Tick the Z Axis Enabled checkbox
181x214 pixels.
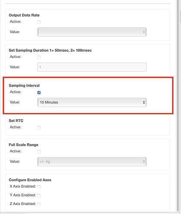[x=39, y=205]
